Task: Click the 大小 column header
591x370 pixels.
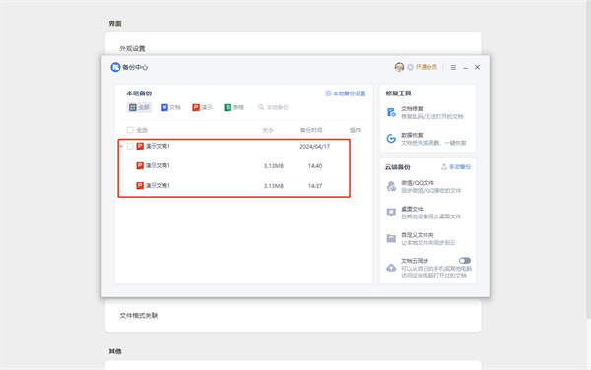Action: tap(268, 130)
